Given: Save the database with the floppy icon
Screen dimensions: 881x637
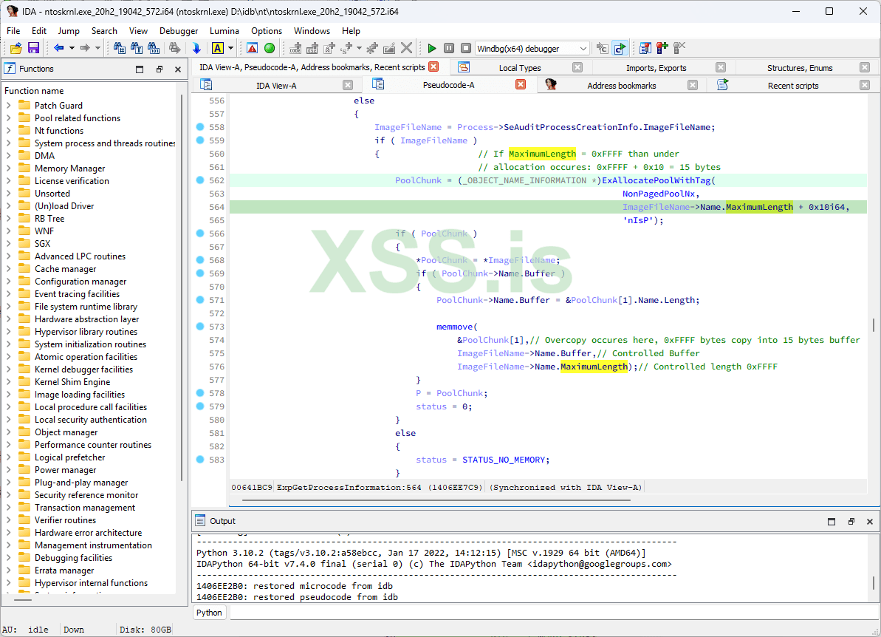Looking at the screenshot, I should click(33, 48).
